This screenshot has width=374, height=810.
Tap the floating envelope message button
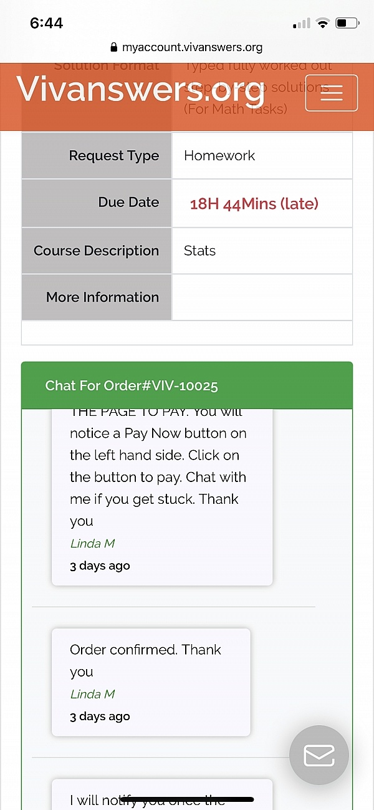pos(319,755)
